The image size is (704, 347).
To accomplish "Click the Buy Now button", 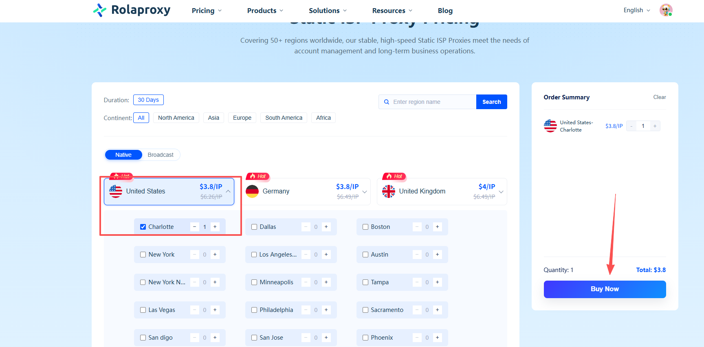I will click(x=605, y=289).
